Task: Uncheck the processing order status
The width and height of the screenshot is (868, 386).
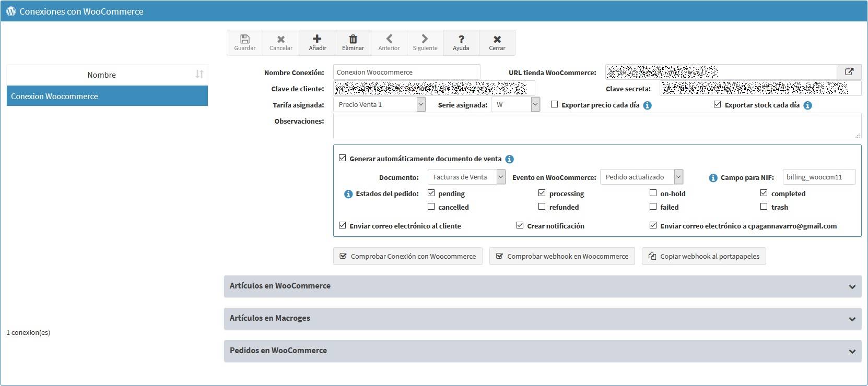Action: click(542, 193)
